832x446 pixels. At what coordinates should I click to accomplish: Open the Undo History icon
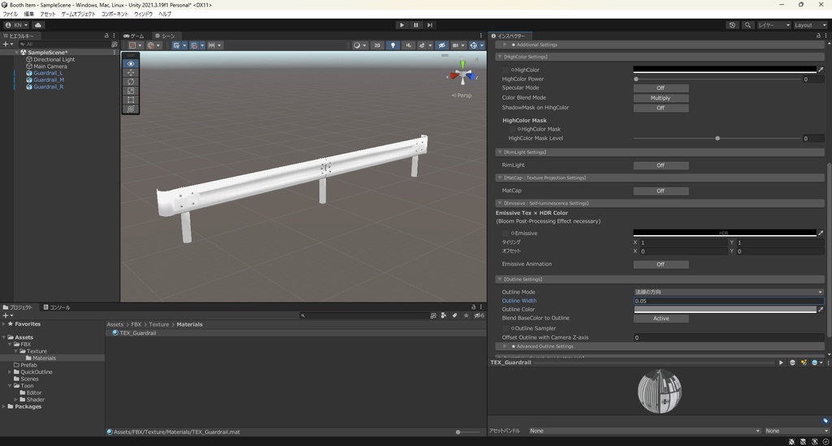(732, 25)
